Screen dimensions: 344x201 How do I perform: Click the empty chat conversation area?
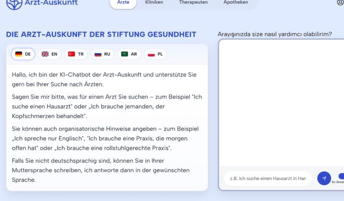[281, 103]
